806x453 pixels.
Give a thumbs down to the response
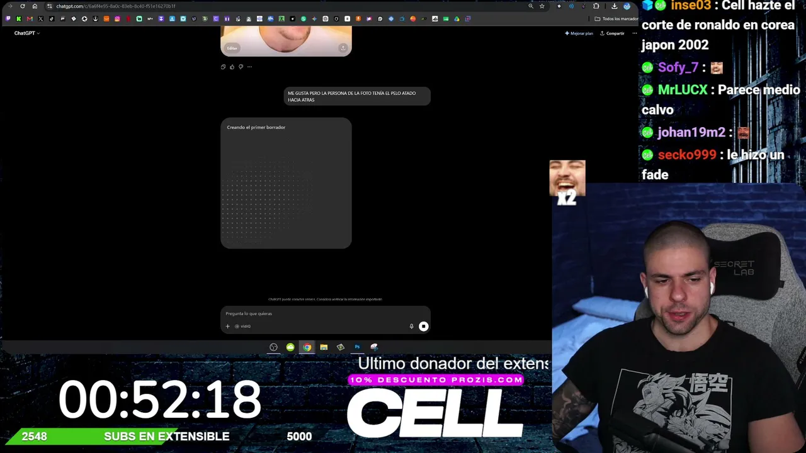[x=241, y=67]
